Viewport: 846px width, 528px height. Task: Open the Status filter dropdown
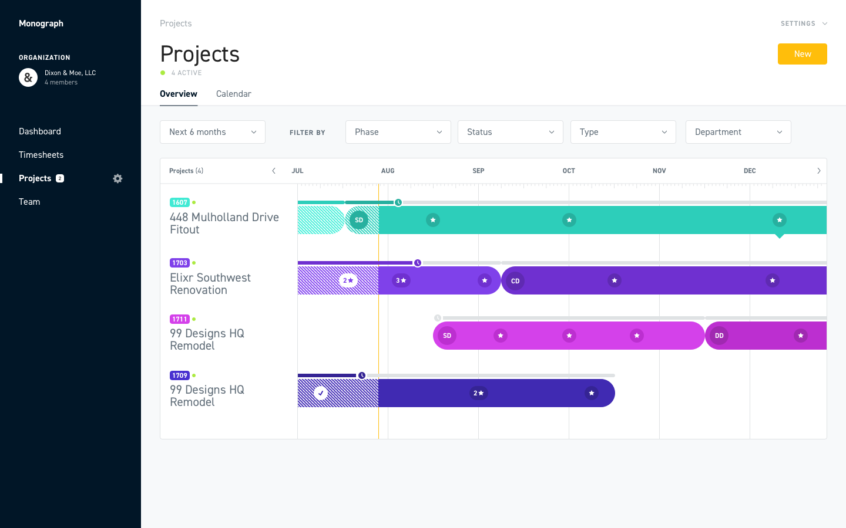pyautogui.click(x=511, y=132)
